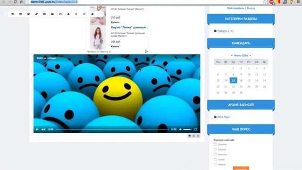The height and width of the screenshot is (170, 302).
Task: Click the infinity-shaped icon in the admin toolbar
Action: (x=13, y=14)
